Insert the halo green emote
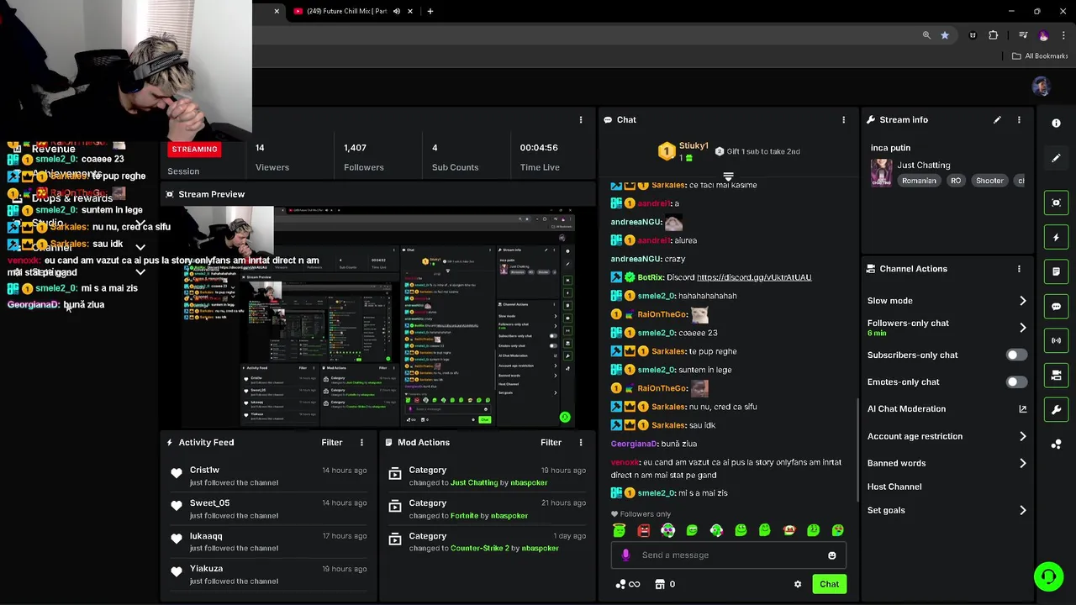Screen dimensions: 1076x605 (x=620, y=530)
